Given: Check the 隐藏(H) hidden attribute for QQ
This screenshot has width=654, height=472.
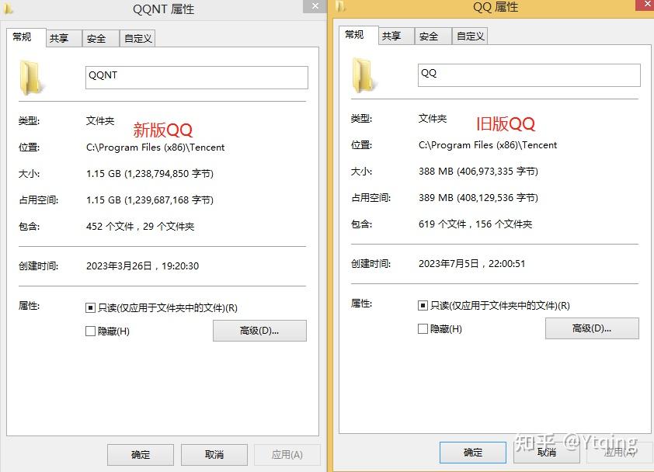Looking at the screenshot, I should (423, 328).
